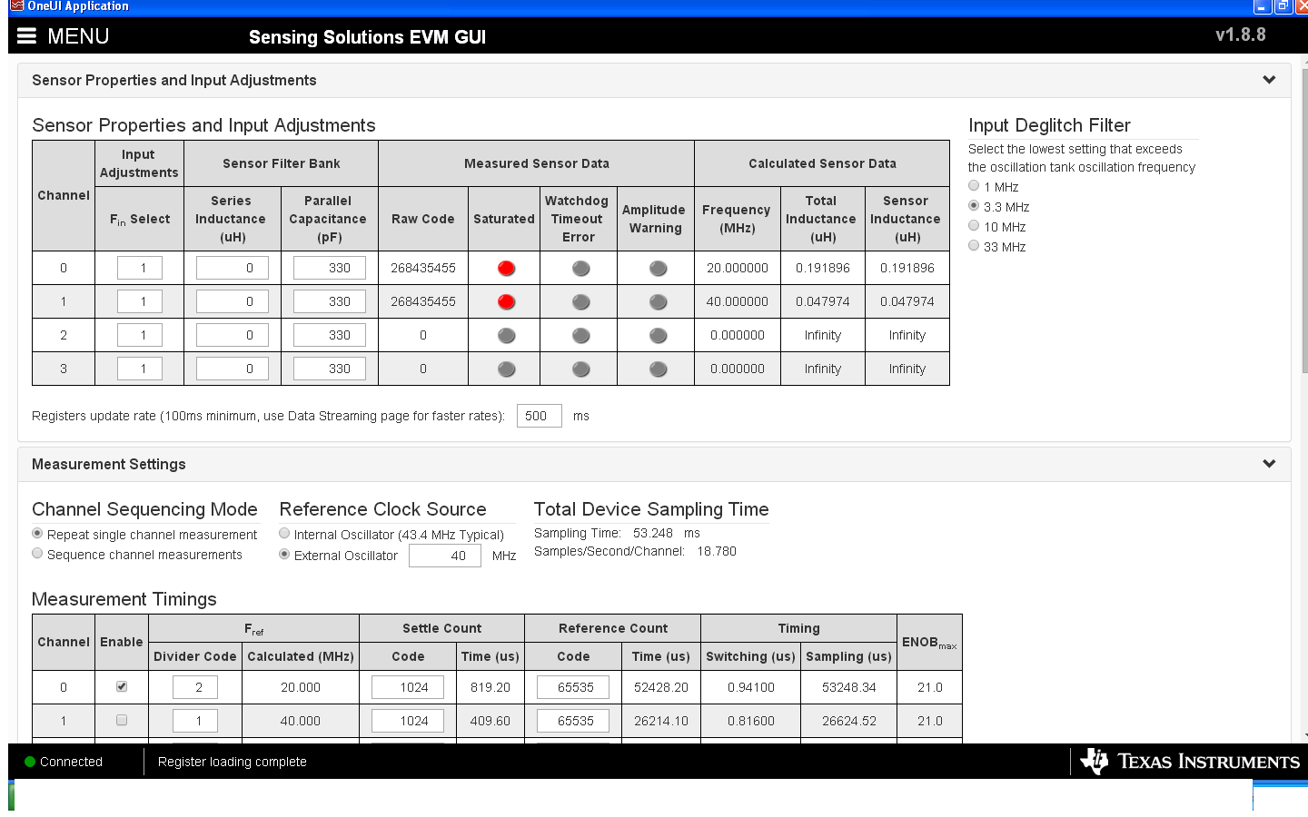Click the Register loading complete status
This screenshot has height=817, width=1308.
point(233,762)
